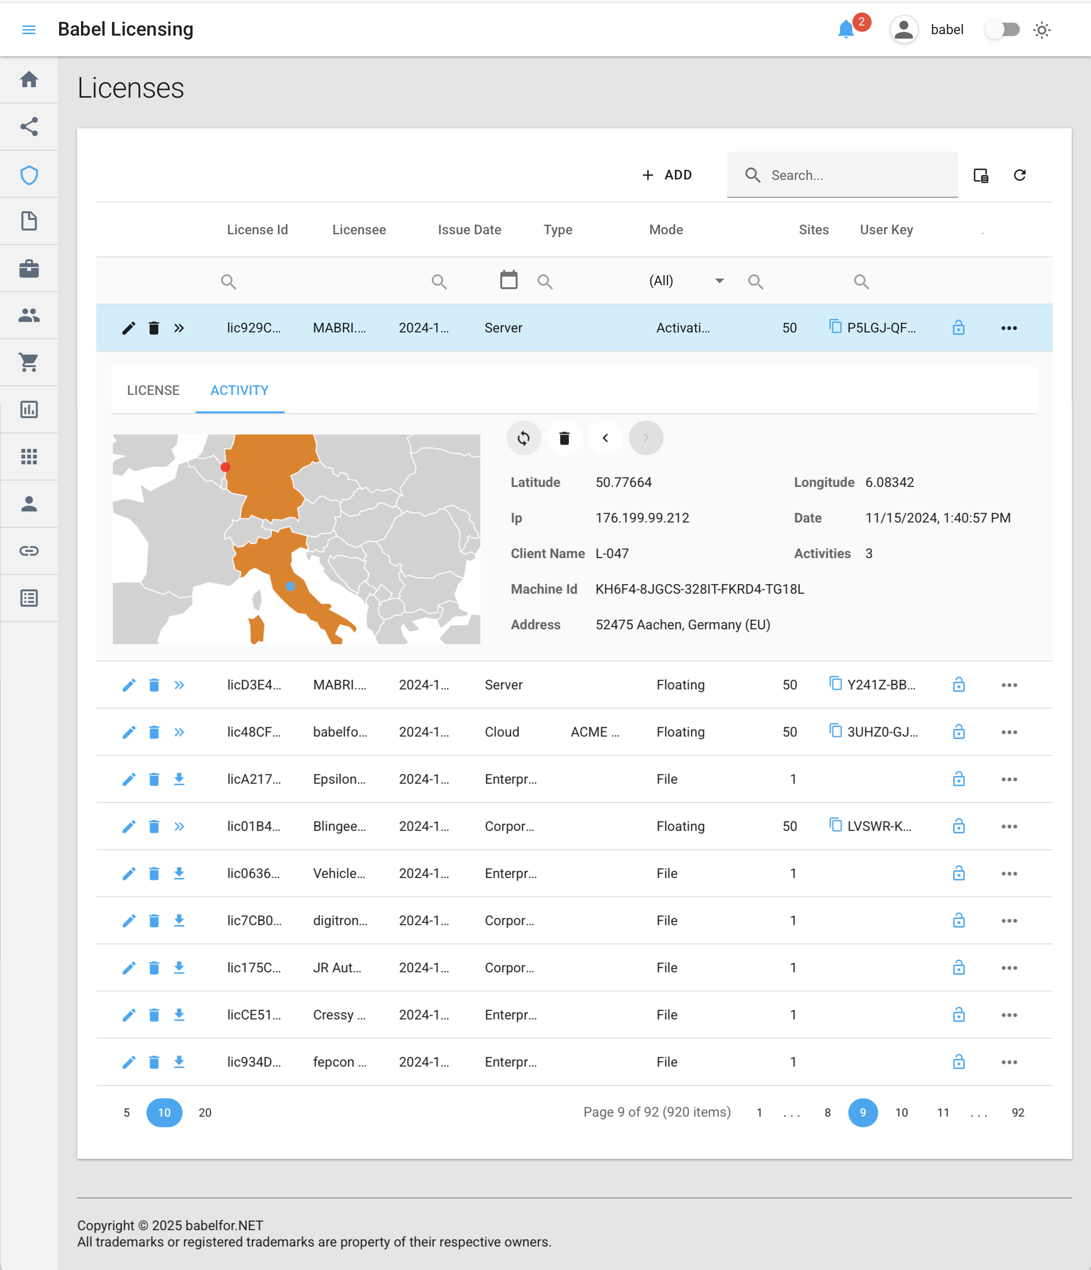Open the hamburger navigation menu
Screen dimensions: 1091x1270
29,29
